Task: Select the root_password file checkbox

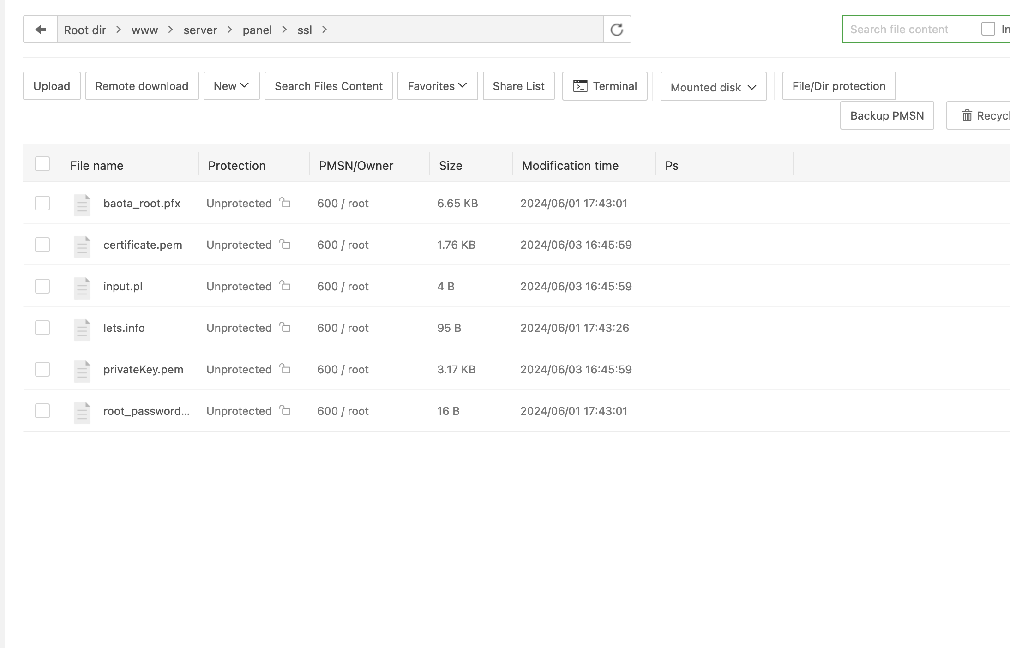Action: 42,411
